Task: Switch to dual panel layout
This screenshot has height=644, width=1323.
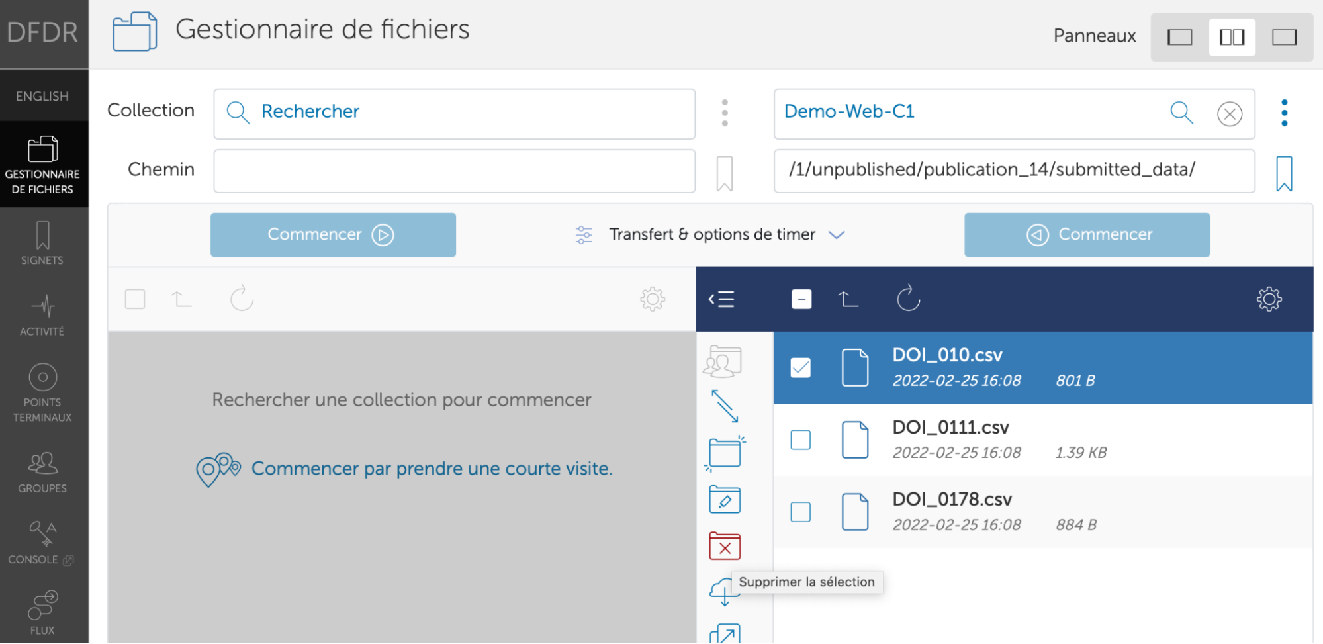Action: 1232,37
